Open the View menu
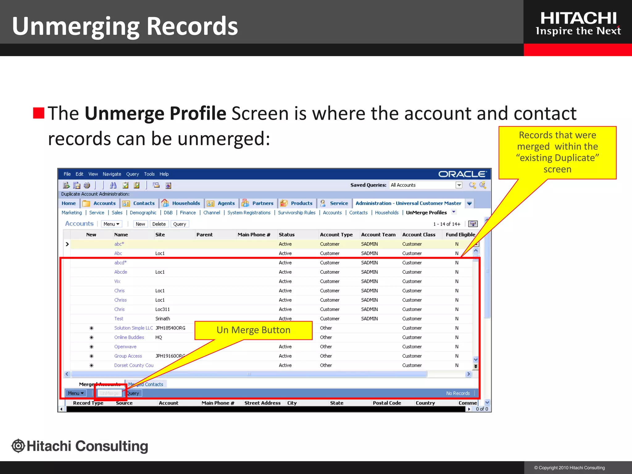Viewport: 632px width, 474px height. click(x=93, y=174)
